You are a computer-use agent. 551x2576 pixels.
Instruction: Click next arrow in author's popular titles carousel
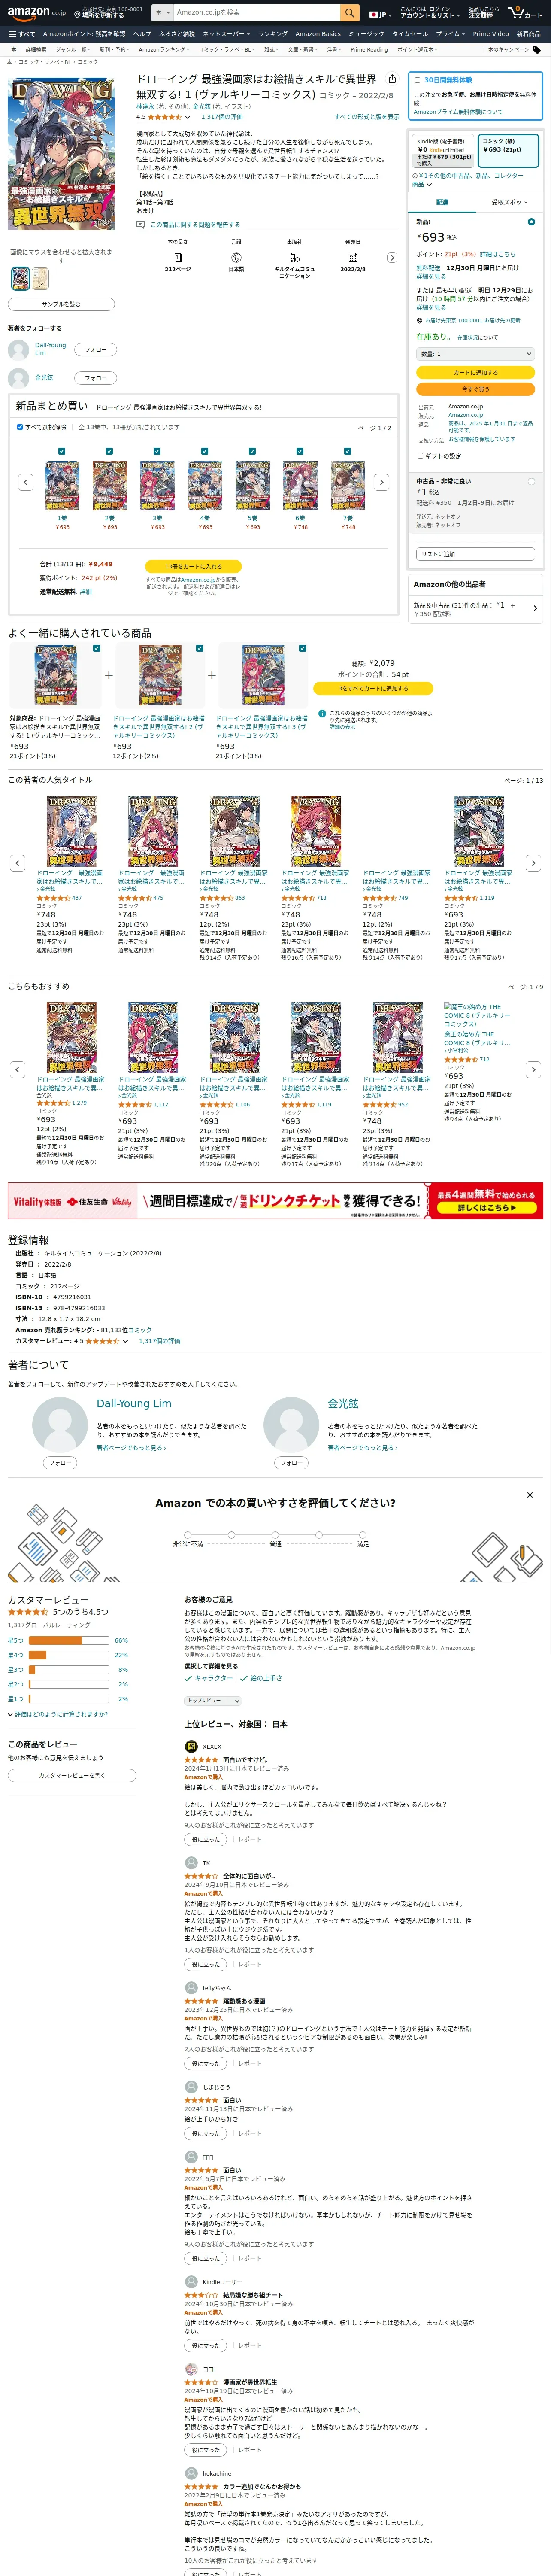pyautogui.click(x=533, y=863)
